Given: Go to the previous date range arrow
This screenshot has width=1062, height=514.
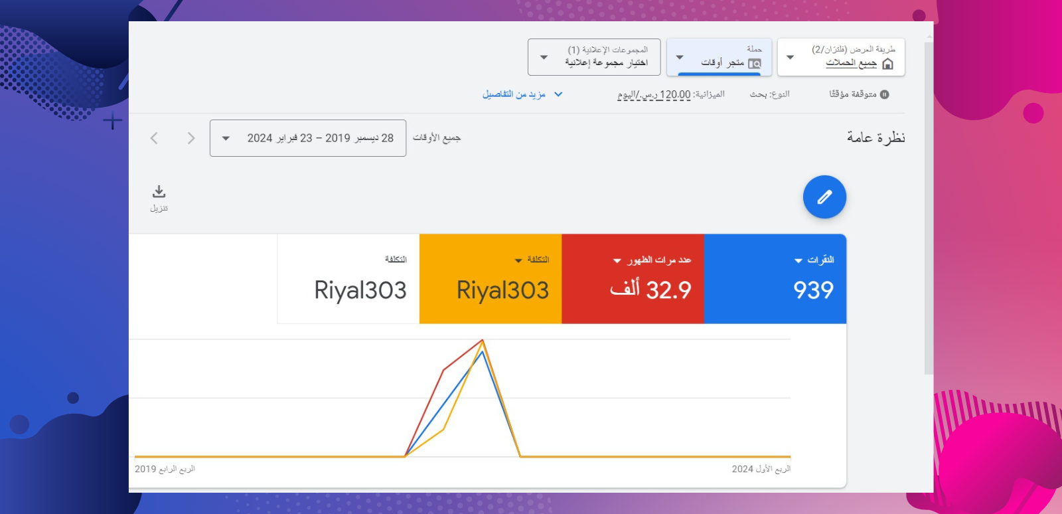Looking at the screenshot, I should pyautogui.click(x=154, y=138).
